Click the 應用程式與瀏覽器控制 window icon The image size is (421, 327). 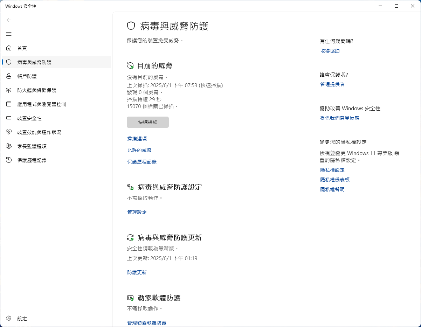tap(9, 104)
